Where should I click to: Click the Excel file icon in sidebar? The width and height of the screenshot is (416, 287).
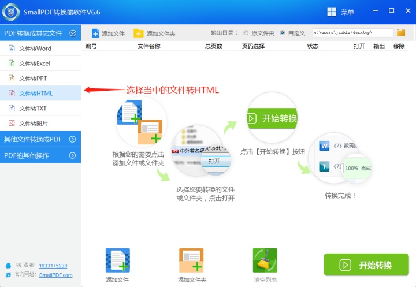12,63
